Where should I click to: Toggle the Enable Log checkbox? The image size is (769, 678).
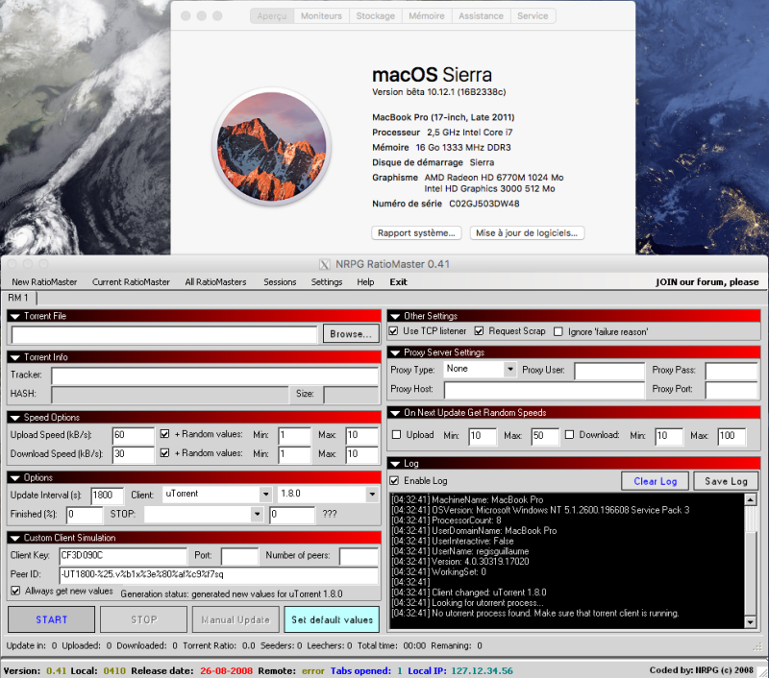click(394, 480)
